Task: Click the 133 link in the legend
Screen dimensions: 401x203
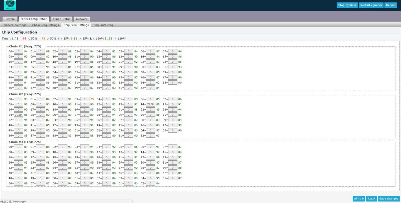Action: [110, 38]
